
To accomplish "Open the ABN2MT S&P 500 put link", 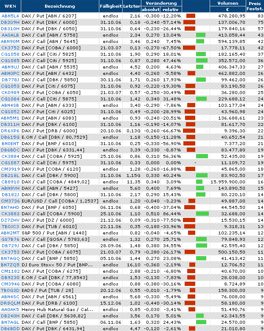I will pyautogui.click(x=10, y=233).
